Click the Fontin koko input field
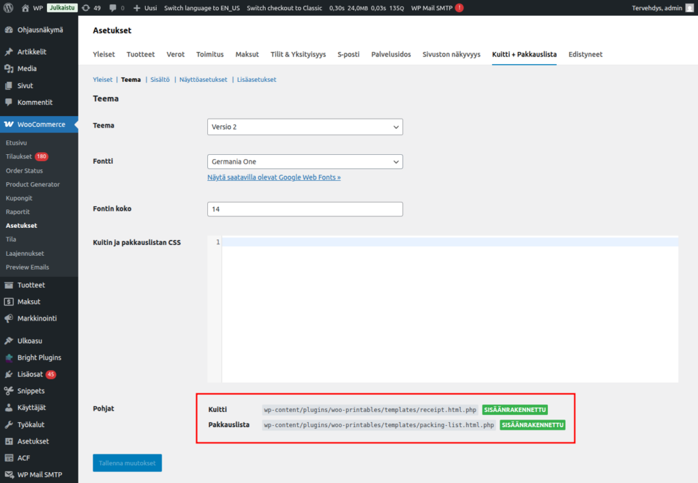Screen dimensions: 698x483 point(305,209)
